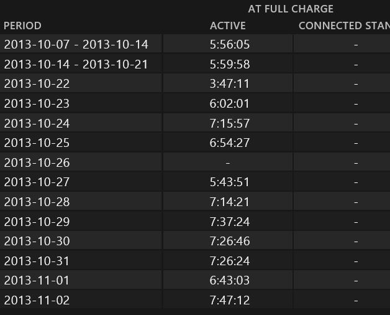Click the 2013-10-22 date cell

(x=37, y=83)
